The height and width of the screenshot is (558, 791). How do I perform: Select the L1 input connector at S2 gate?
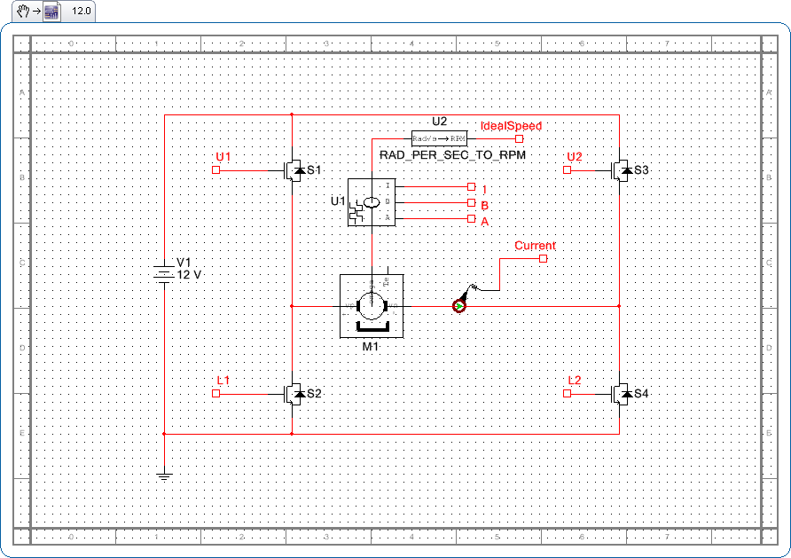[215, 393]
